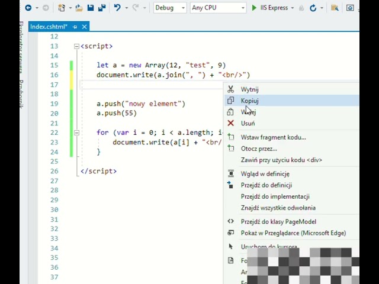Expand the IIS Express launch options arrow

(x=293, y=8)
